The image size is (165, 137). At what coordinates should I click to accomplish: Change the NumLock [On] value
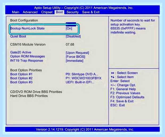point(69,28)
